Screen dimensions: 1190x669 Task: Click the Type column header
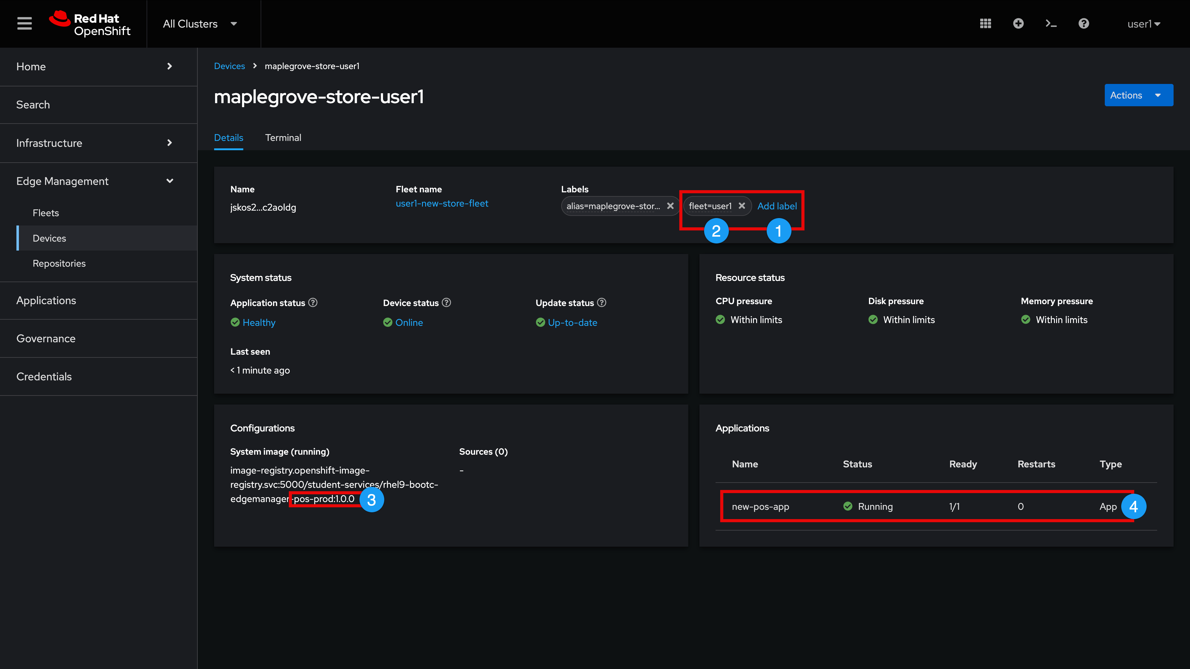[1111, 464]
